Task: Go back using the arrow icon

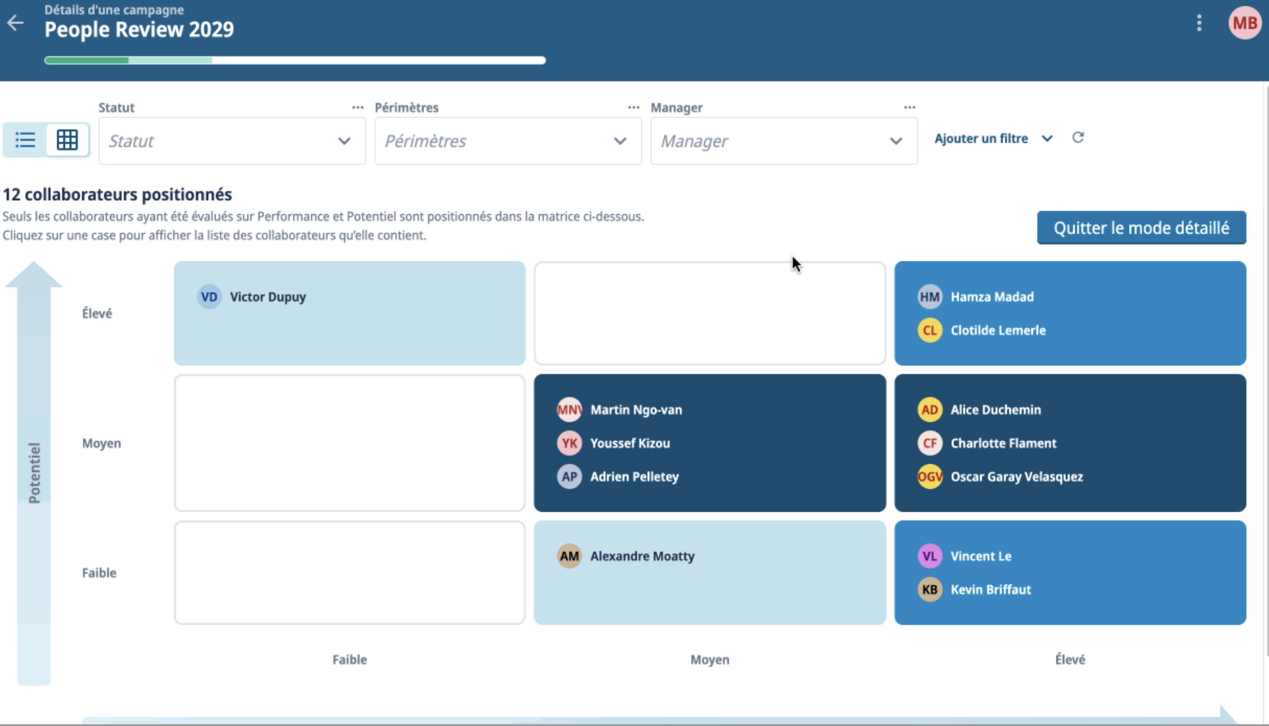Action: pyautogui.click(x=15, y=23)
